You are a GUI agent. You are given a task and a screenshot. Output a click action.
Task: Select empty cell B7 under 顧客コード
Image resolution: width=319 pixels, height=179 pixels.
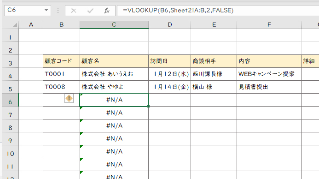[x=61, y=113]
